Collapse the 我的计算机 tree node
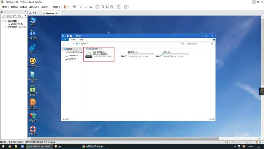Screen dimensions: 264x149 [x=3, y=21]
